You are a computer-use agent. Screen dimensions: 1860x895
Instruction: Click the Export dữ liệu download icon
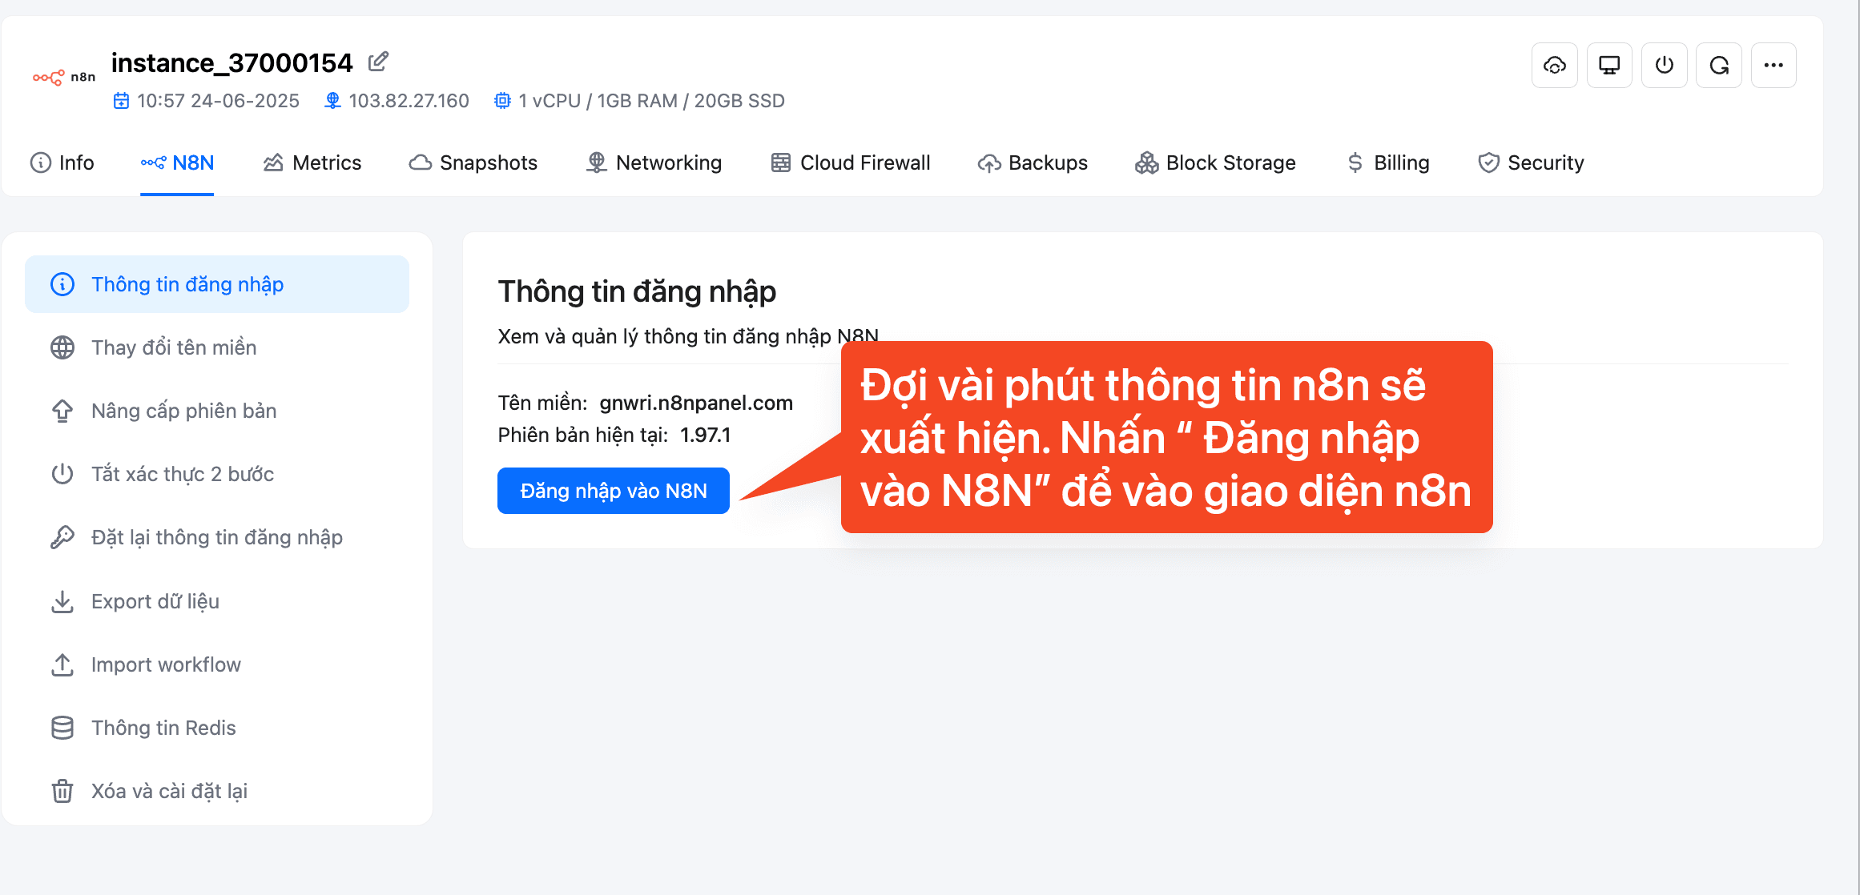(x=62, y=601)
